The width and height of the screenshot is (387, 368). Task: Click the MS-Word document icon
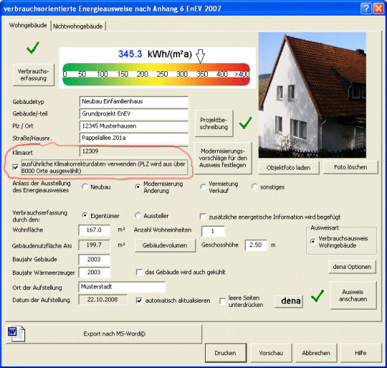click(x=16, y=333)
